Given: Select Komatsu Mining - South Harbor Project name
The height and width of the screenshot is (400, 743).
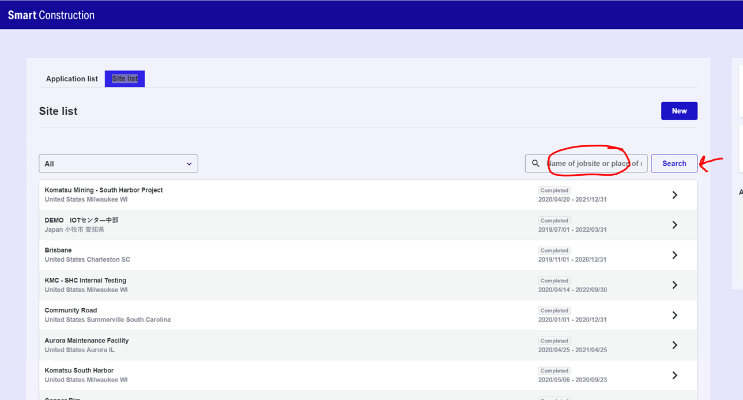Looking at the screenshot, I should (104, 190).
